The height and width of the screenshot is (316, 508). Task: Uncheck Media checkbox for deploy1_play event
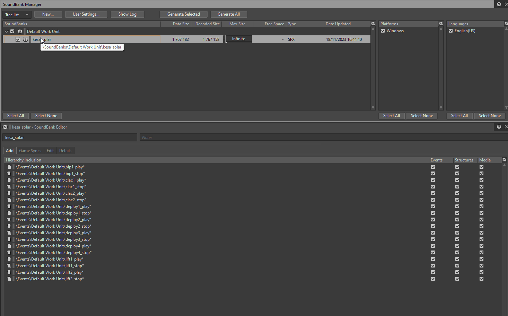(x=481, y=207)
